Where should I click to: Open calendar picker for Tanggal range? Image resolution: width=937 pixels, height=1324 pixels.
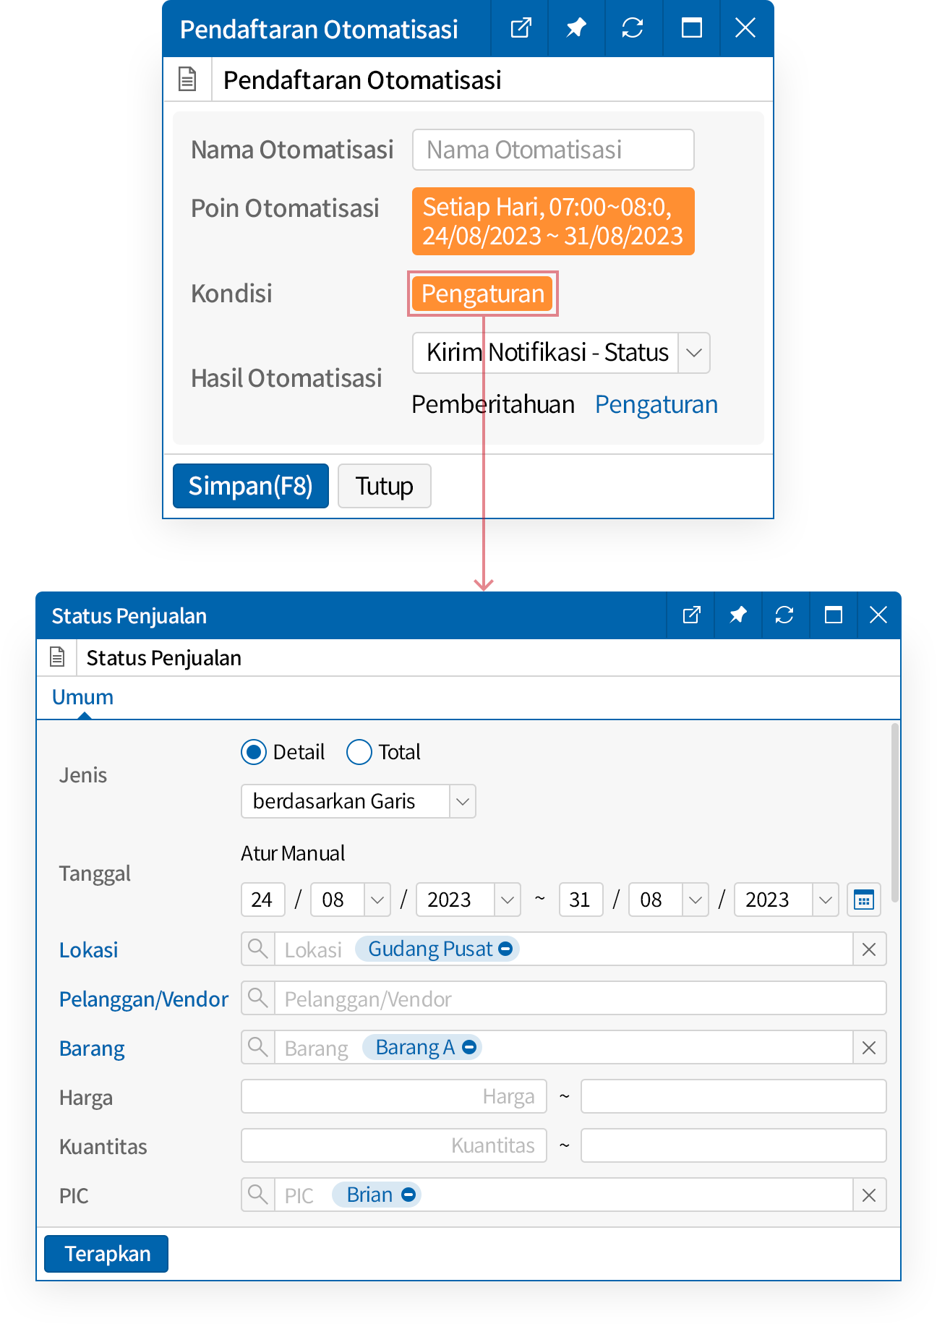pos(864,900)
